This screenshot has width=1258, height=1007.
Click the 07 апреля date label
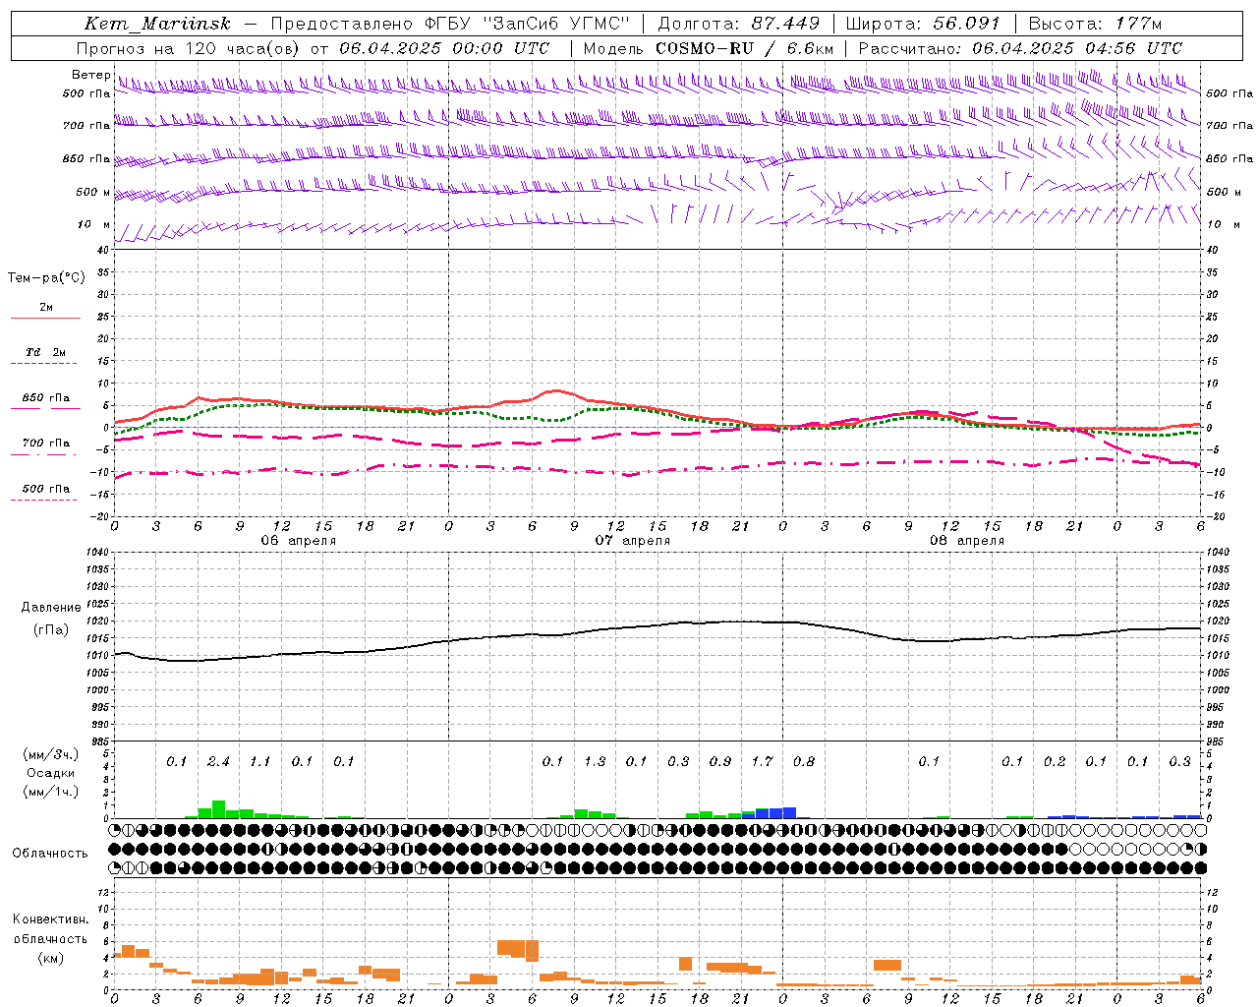point(633,541)
